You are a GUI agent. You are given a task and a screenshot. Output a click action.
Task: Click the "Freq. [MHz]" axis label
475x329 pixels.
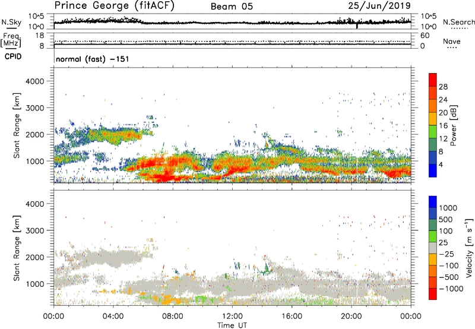pyautogui.click(x=11, y=40)
